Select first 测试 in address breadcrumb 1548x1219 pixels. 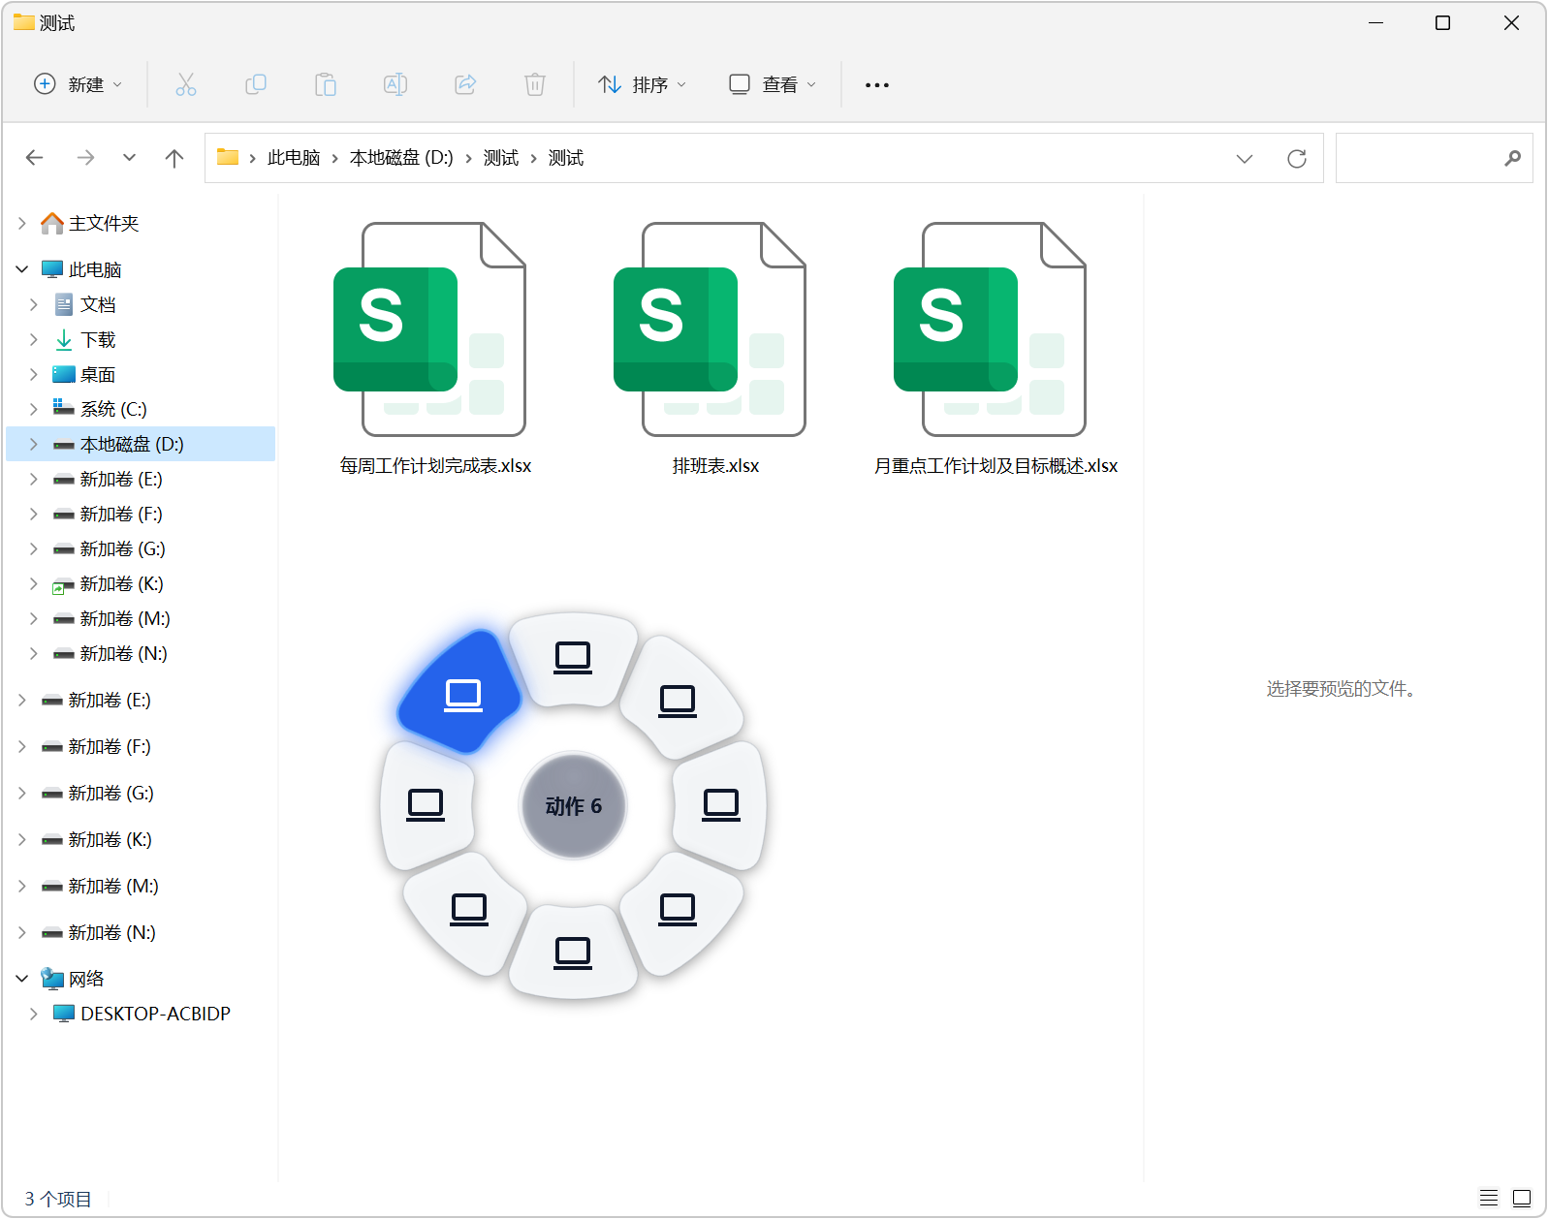coord(501,158)
